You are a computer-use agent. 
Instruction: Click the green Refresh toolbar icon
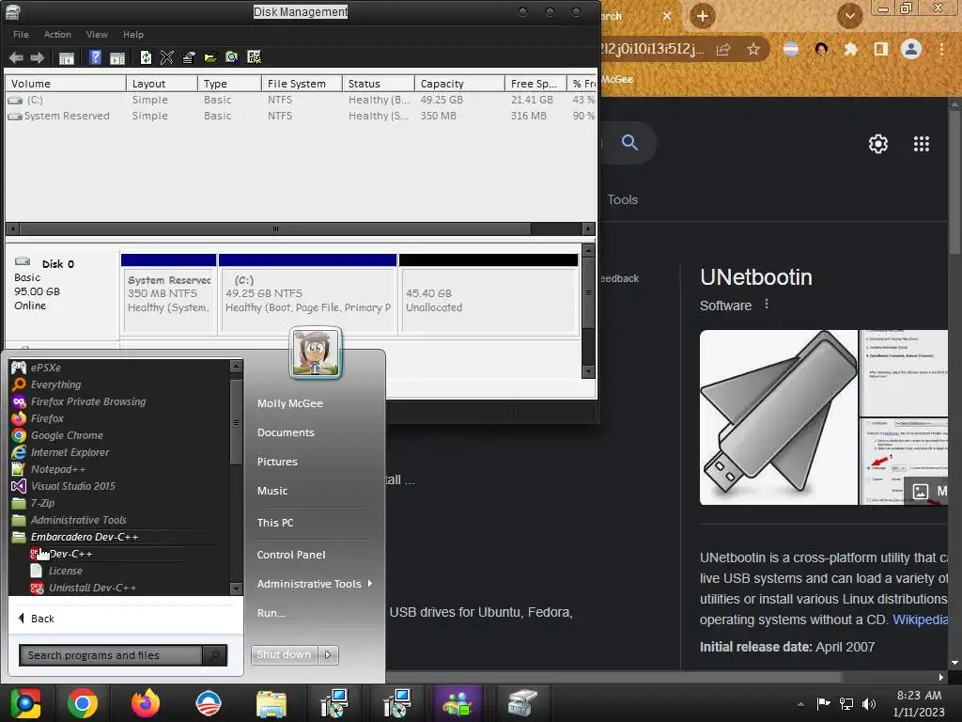point(146,57)
